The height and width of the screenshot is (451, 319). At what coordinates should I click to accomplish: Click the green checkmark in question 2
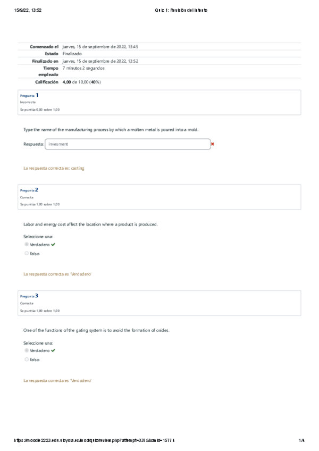(53, 245)
